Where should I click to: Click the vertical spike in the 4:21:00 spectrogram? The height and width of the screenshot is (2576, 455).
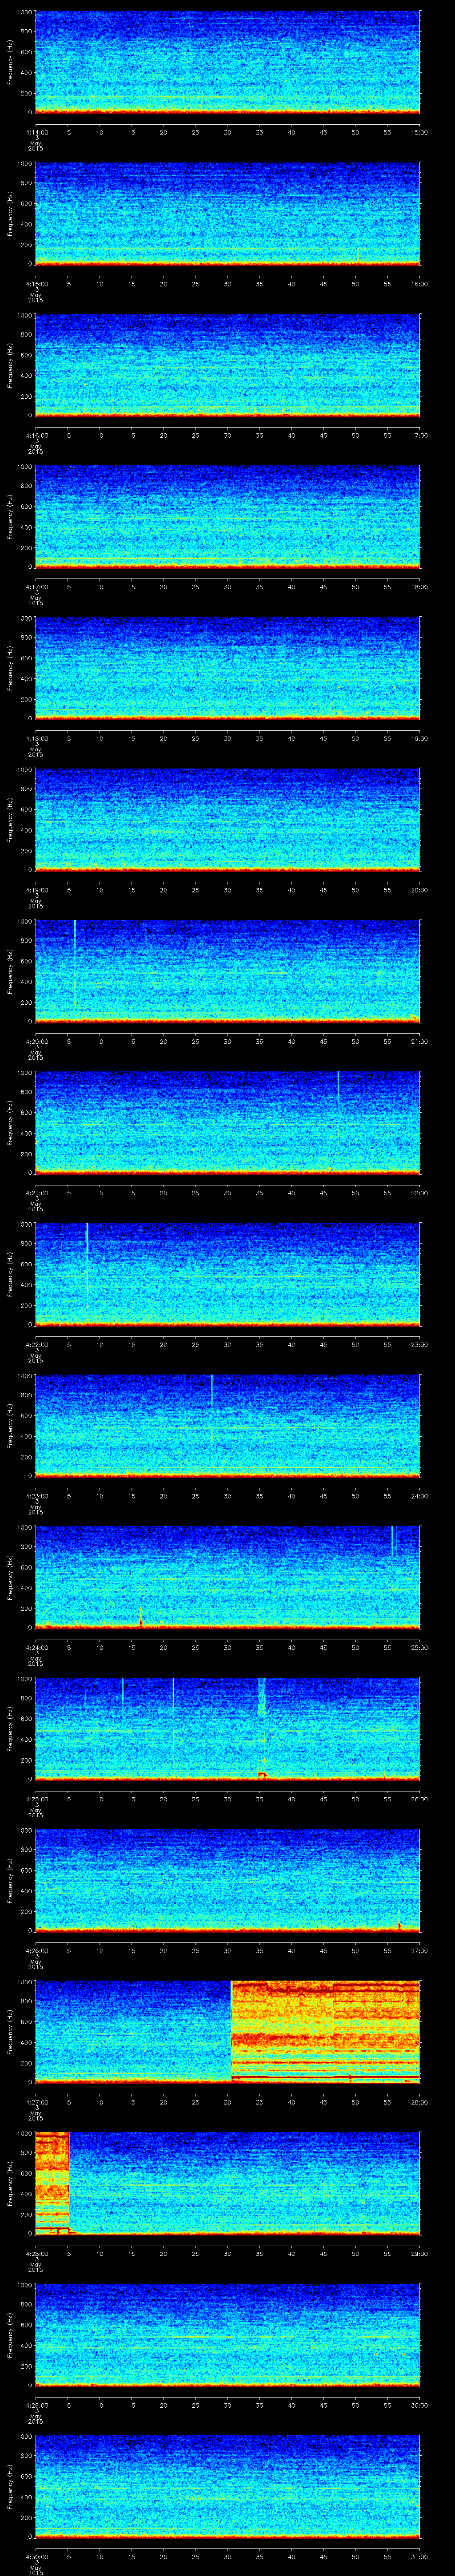tap(338, 1090)
